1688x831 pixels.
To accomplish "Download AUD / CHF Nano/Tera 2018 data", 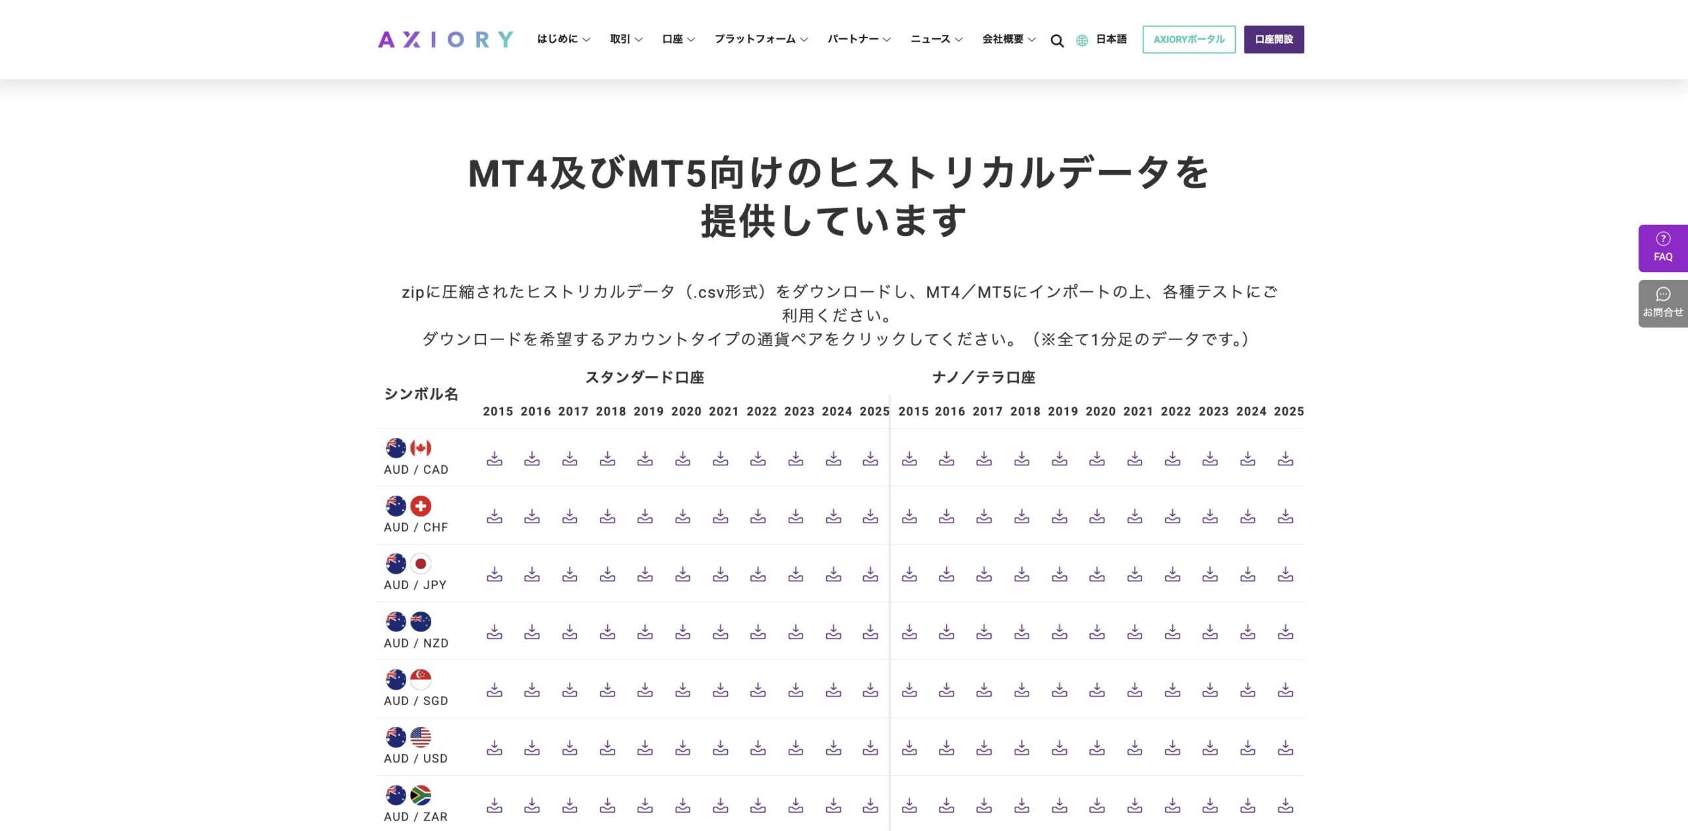I will (1021, 517).
